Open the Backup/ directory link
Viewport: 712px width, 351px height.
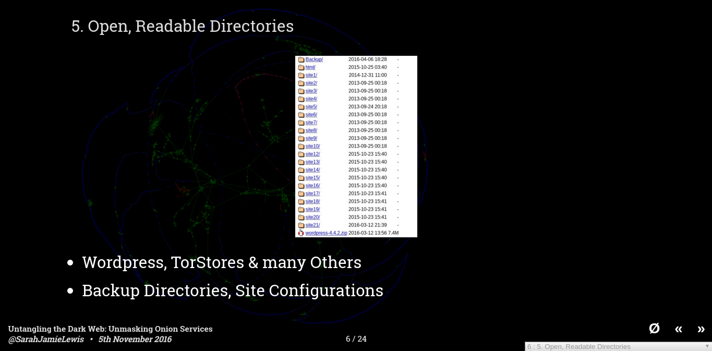tap(314, 59)
